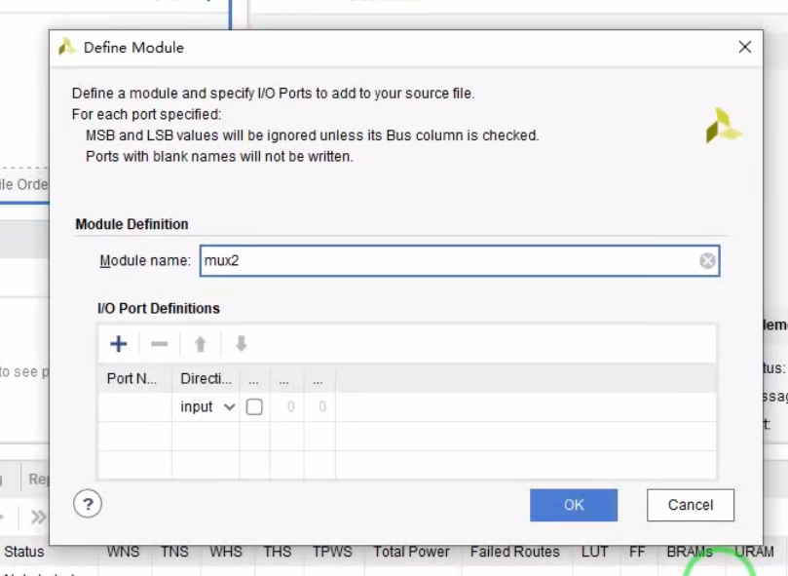Screen dimensions: 788x576
Task: Click the Status column header in the runs table
Action: click(24, 552)
